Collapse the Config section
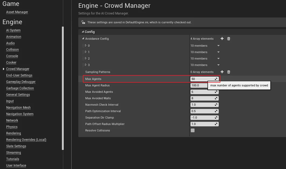286x169 pixels. pyautogui.click(x=83, y=32)
